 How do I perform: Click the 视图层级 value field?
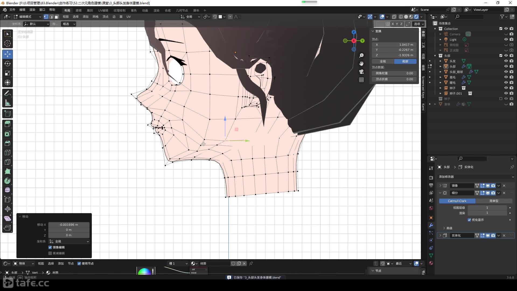487,208
